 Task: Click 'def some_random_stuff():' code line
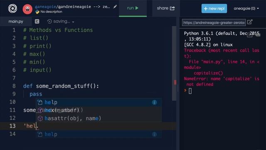pyautogui.click(x=61, y=86)
